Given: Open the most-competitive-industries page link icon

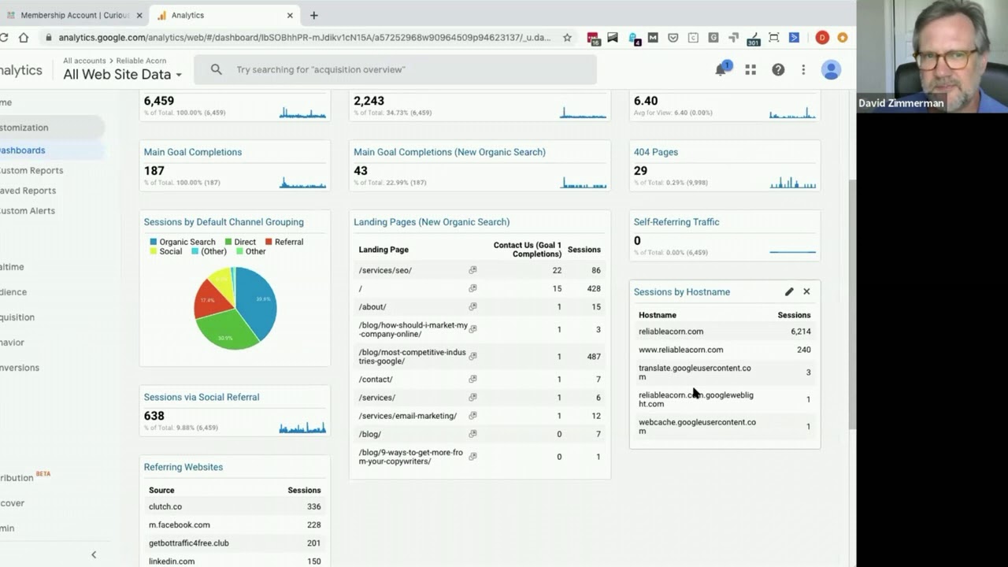Looking at the screenshot, I should [472, 356].
